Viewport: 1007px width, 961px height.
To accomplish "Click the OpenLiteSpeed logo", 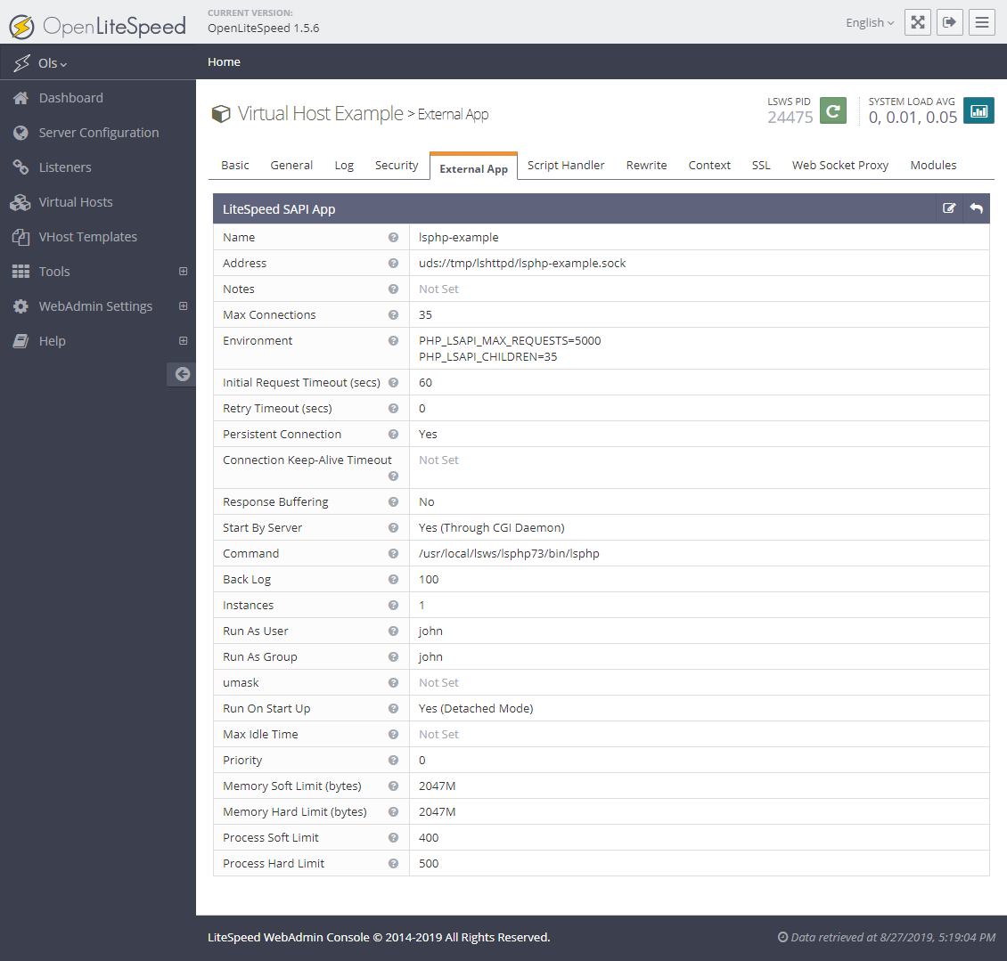I will click(x=98, y=26).
